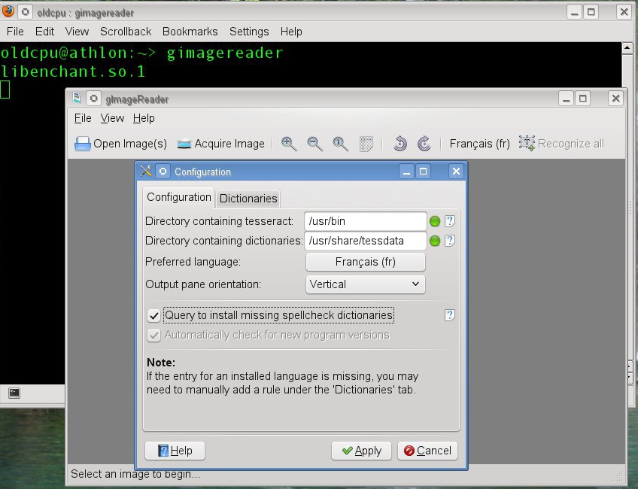Click the best fit page icon
This screenshot has width=638, height=489.
[x=366, y=144]
